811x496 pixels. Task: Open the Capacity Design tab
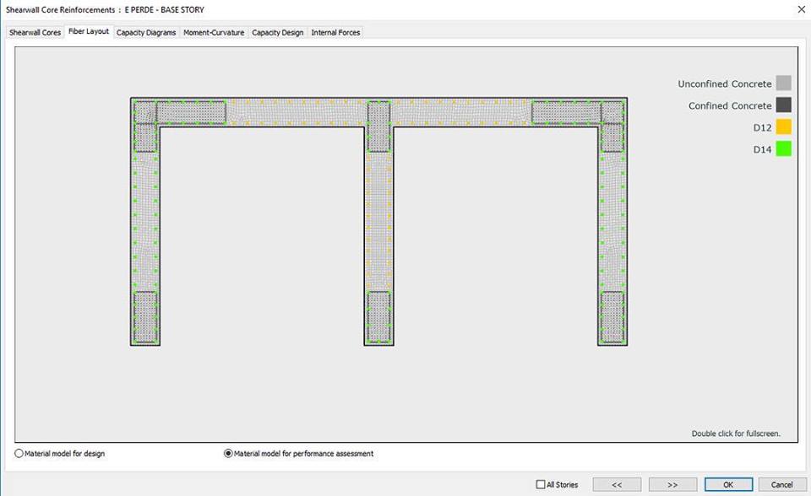click(277, 33)
